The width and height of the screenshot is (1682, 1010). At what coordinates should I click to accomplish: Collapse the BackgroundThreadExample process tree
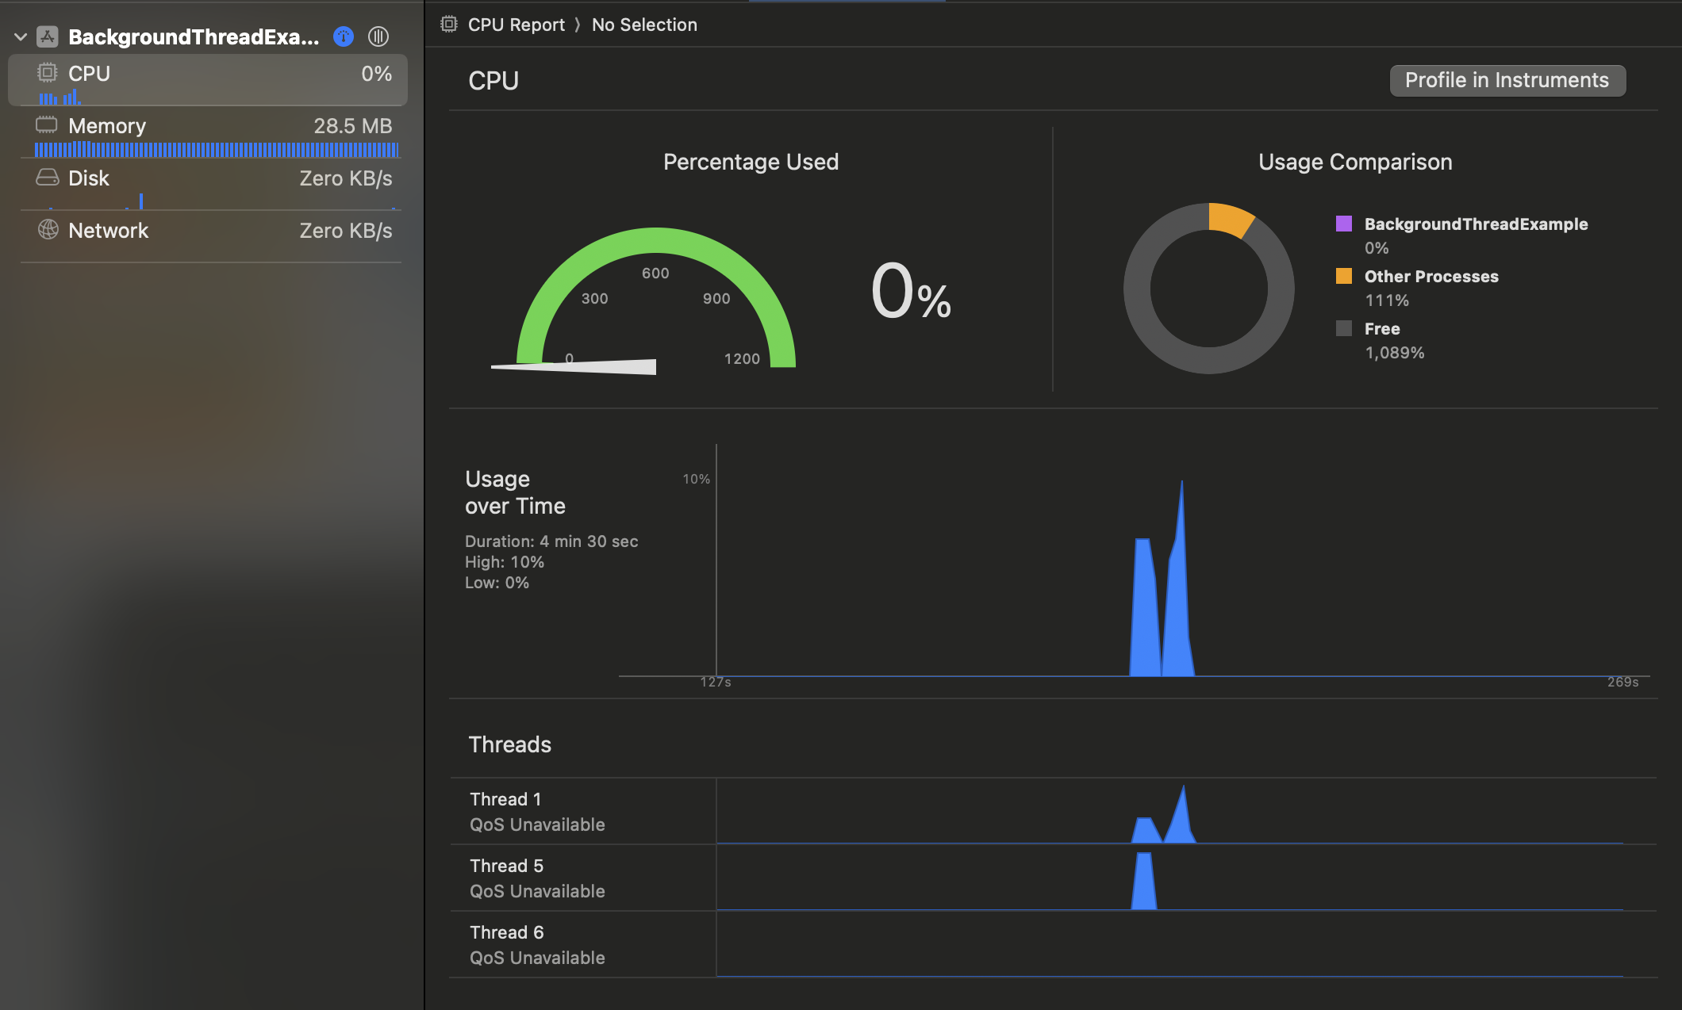pyautogui.click(x=21, y=36)
